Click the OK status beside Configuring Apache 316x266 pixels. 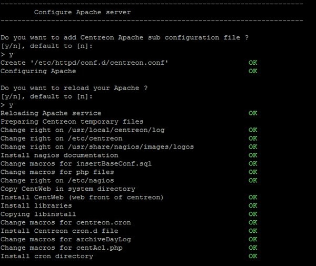(x=253, y=71)
